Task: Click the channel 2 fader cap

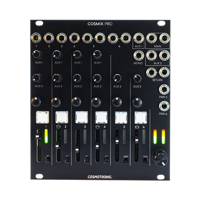Action: click(58, 146)
